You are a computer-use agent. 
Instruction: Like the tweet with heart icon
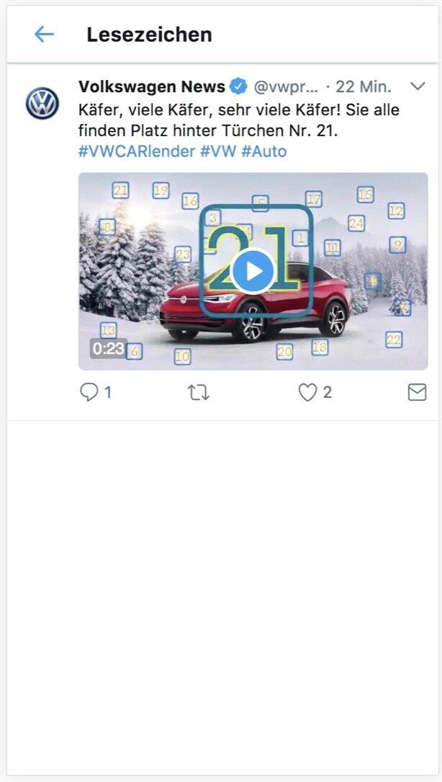pos(307,393)
